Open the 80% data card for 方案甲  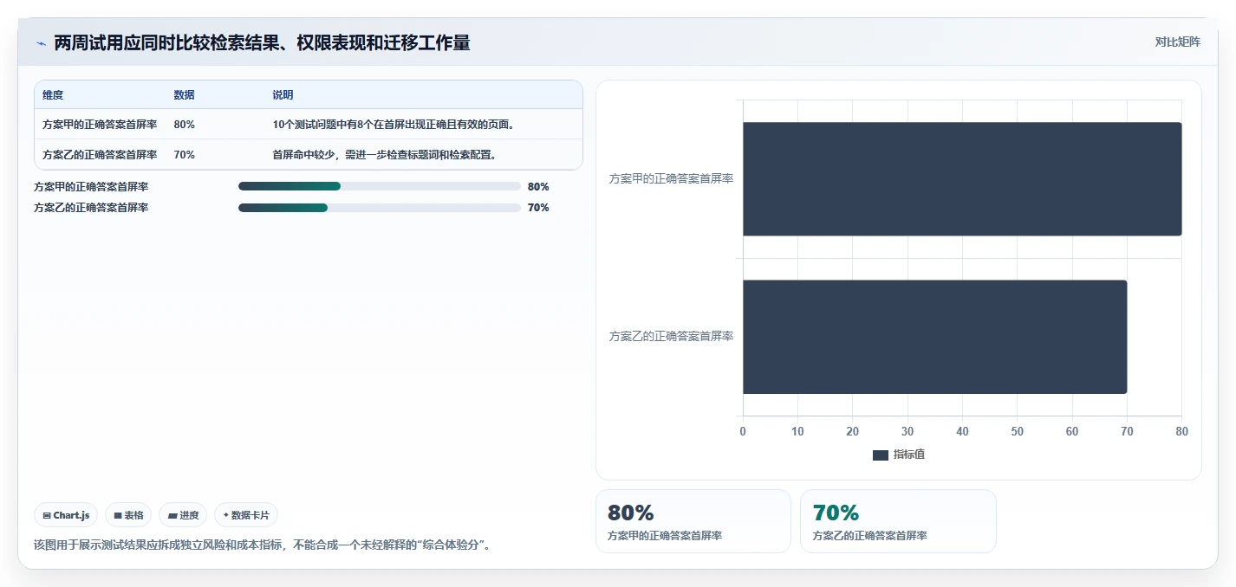tap(693, 521)
